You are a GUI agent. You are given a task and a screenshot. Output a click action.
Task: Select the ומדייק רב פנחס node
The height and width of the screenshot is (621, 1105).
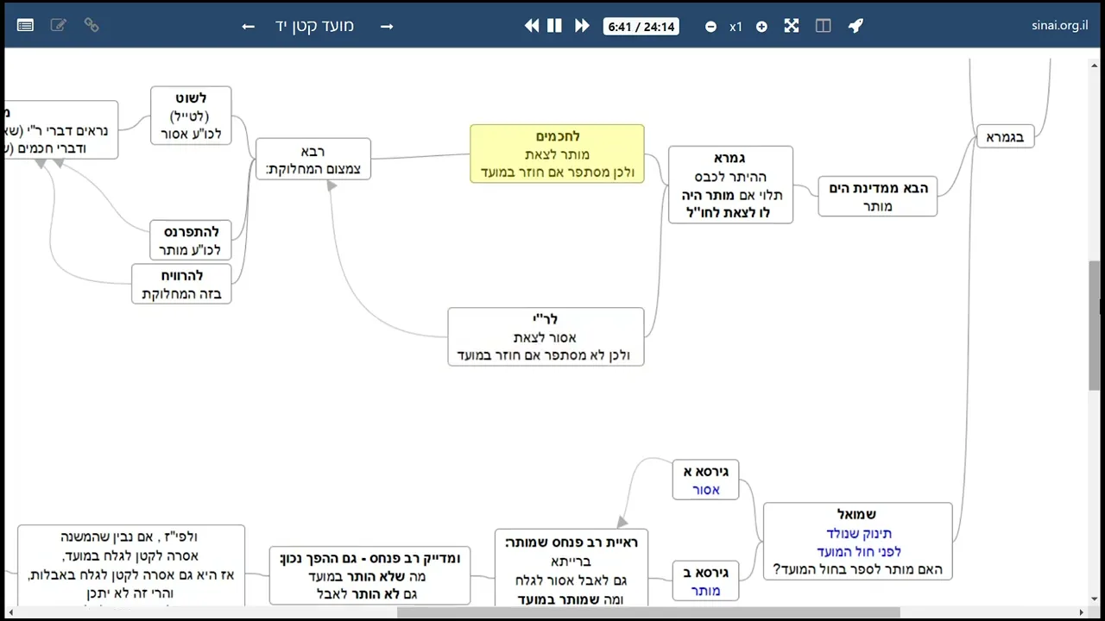tap(369, 575)
